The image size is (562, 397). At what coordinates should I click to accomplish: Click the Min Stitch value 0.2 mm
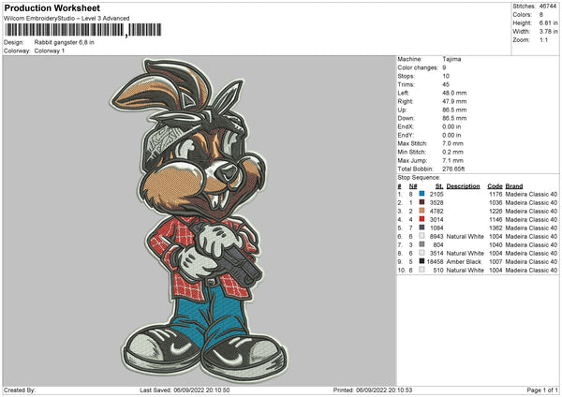[452, 152]
